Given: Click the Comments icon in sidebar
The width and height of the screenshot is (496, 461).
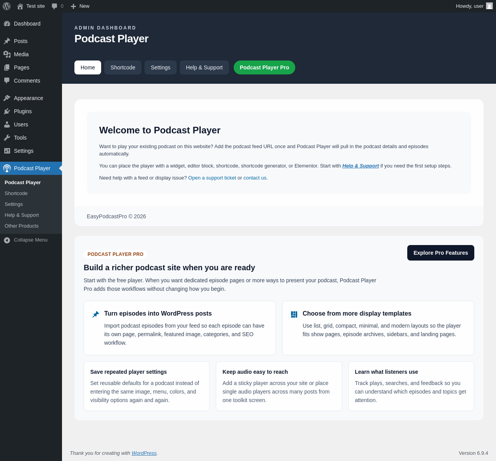Looking at the screenshot, I should [x=7, y=81].
